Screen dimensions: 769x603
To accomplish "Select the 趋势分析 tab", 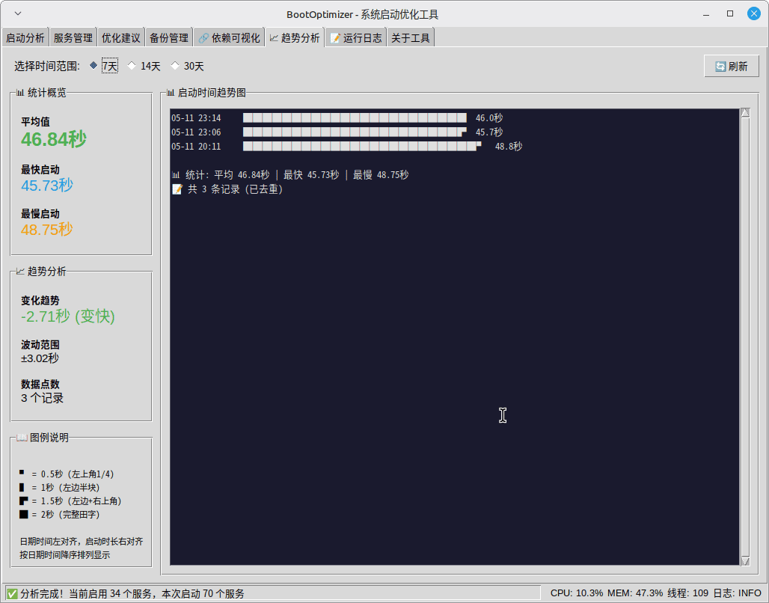I will click(295, 37).
